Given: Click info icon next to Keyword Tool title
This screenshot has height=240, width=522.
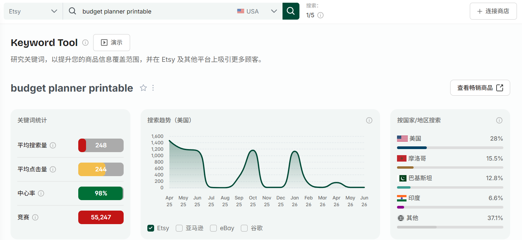Looking at the screenshot, I should pos(85,43).
